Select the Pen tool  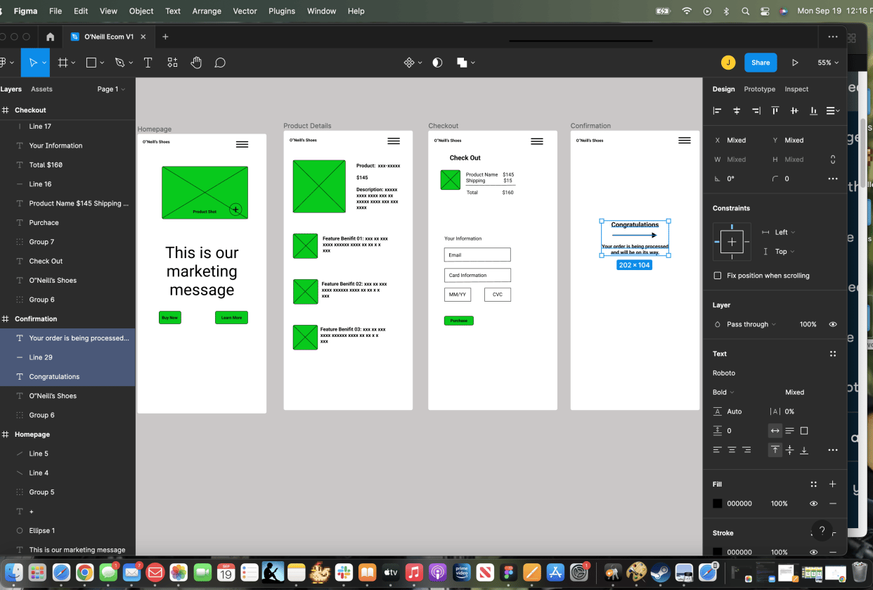click(x=118, y=63)
